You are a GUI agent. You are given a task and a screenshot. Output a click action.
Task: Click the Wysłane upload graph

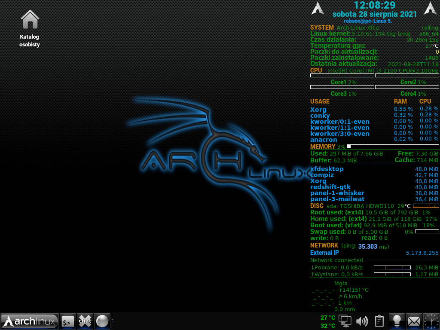coord(392,274)
